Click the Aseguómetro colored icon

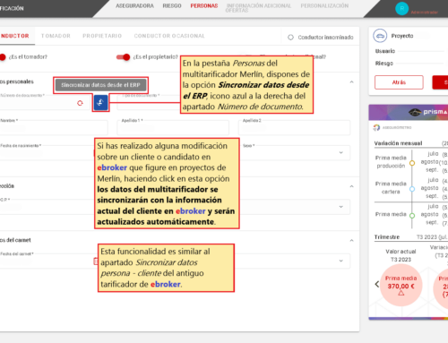376,127
